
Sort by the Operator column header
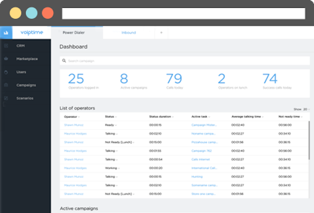(x=72, y=117)
